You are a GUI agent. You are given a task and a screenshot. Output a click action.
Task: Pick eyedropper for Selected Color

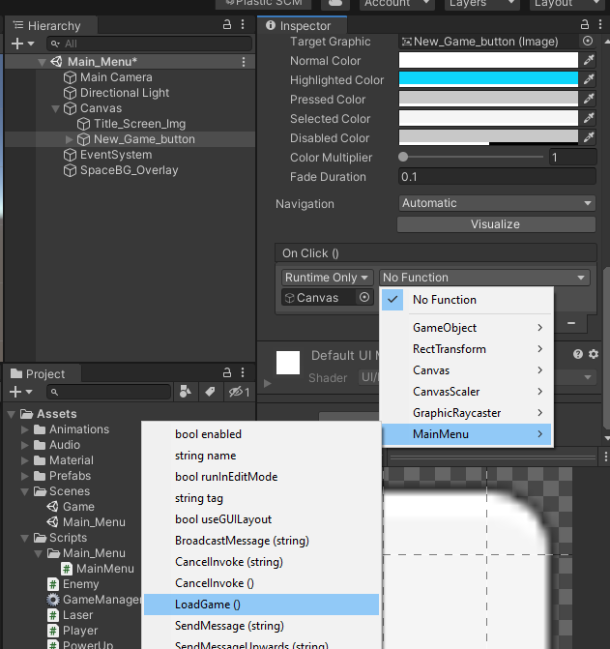pos(588,118)
